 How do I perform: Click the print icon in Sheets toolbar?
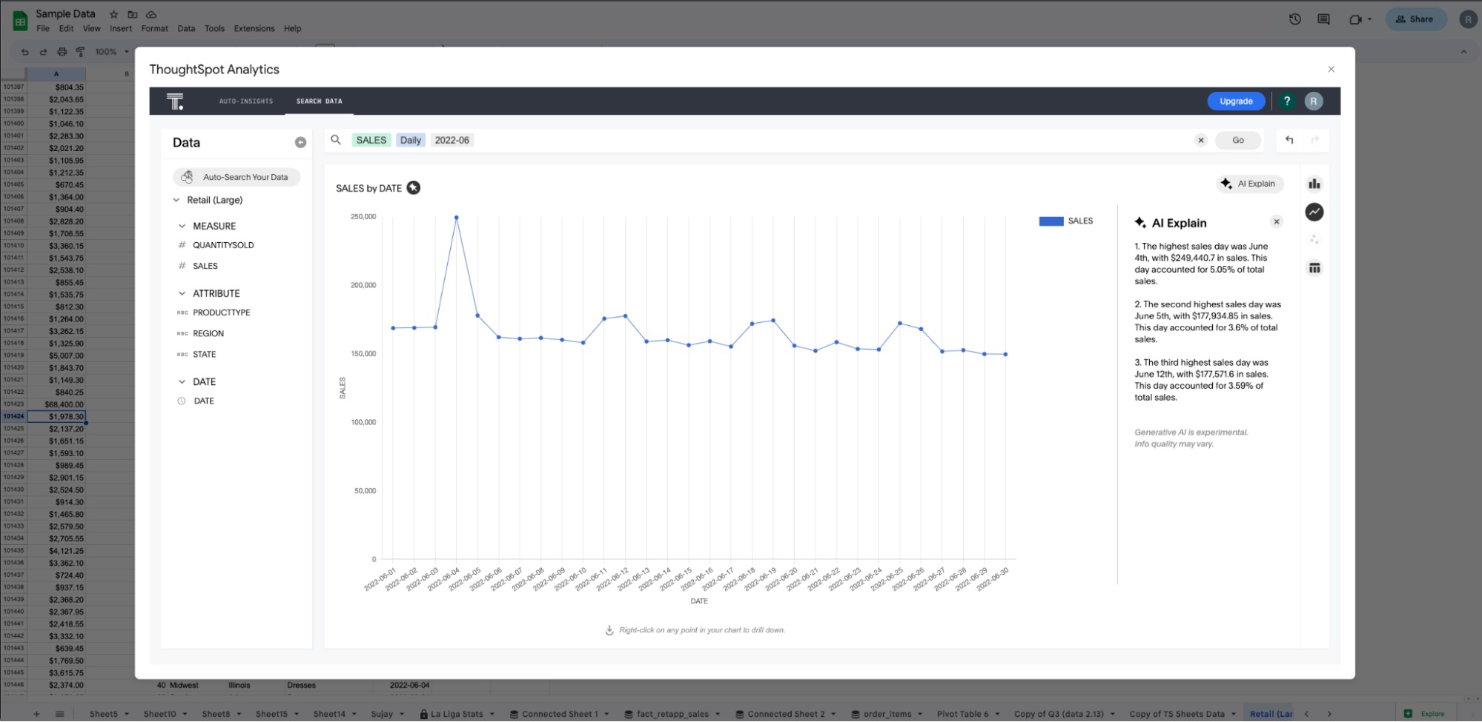(62, 52)
